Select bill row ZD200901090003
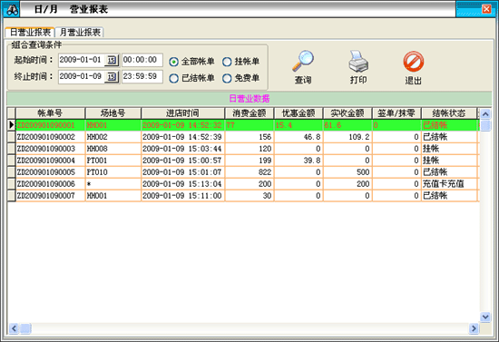Image resolution: width=499 pixels, height=342 pixels. tap(243, 149)
